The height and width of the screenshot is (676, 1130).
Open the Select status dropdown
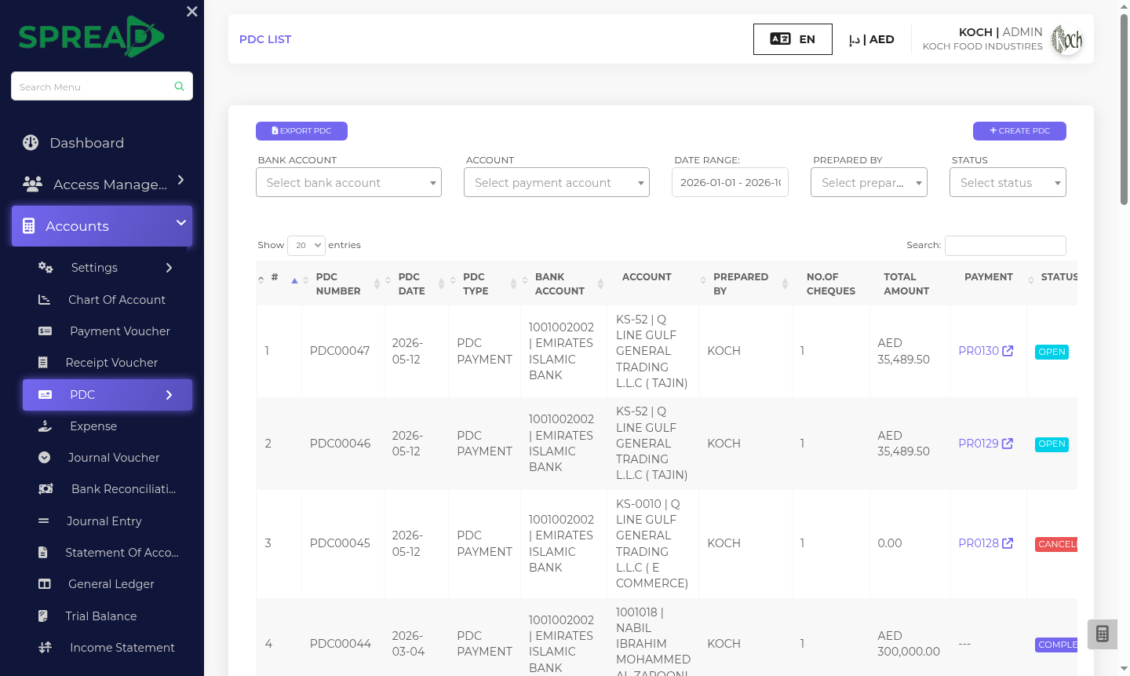click(x=1008, y=182)
